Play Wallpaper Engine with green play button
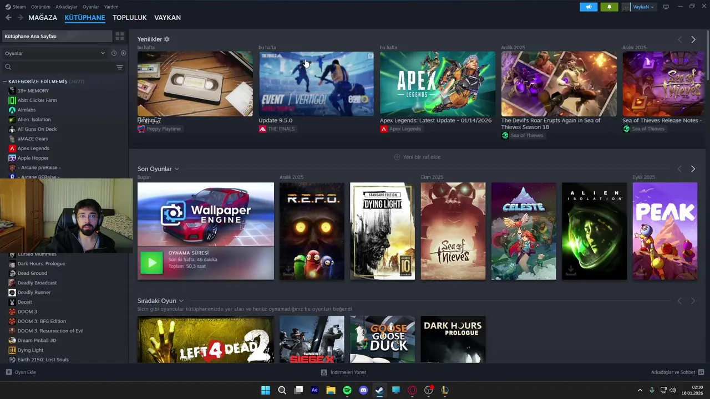 pos(151,263)
